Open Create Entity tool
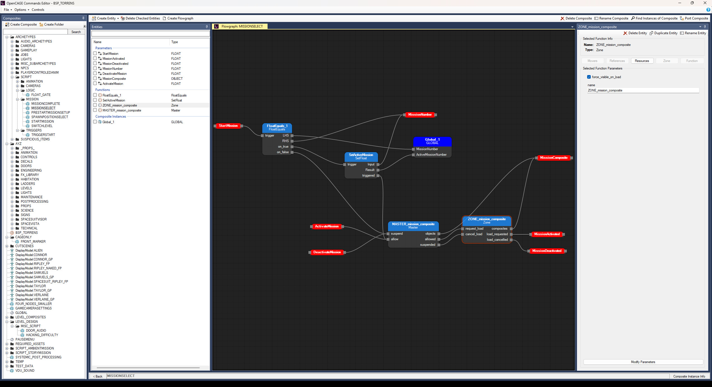This screenshot has width=712, height=387. 105,18
